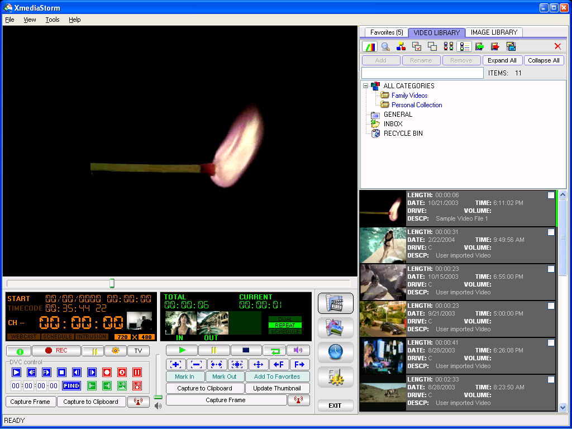The height and width of the screenshot is (429, 572).
Task: Click the blue FIND timecode button
Action: (71, 385)
